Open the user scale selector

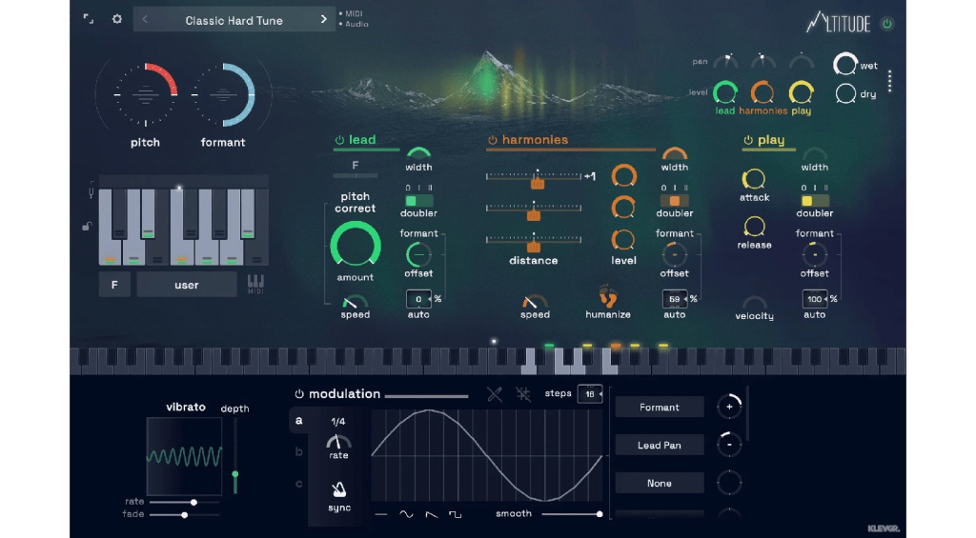(x=186, y=285)
